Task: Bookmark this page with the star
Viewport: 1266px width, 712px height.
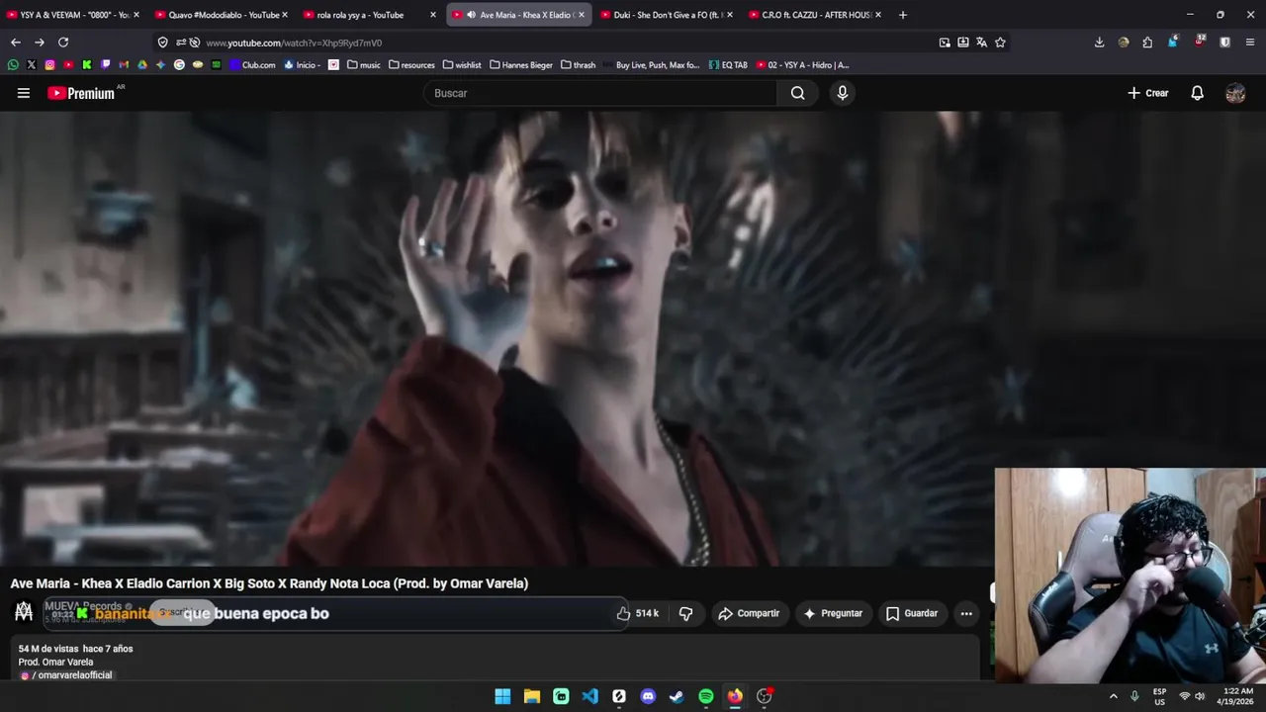Action: [x=1000, y=43]
